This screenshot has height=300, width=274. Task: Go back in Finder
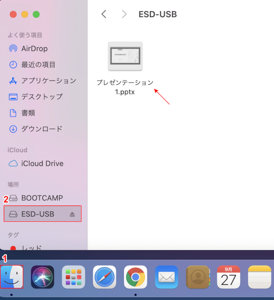click(x=104, y=14)
